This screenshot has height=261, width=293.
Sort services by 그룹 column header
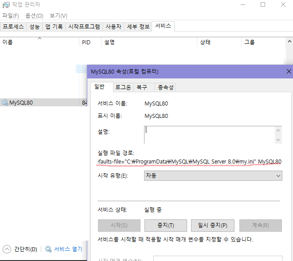pyautogui.click(x=263, y=42)
